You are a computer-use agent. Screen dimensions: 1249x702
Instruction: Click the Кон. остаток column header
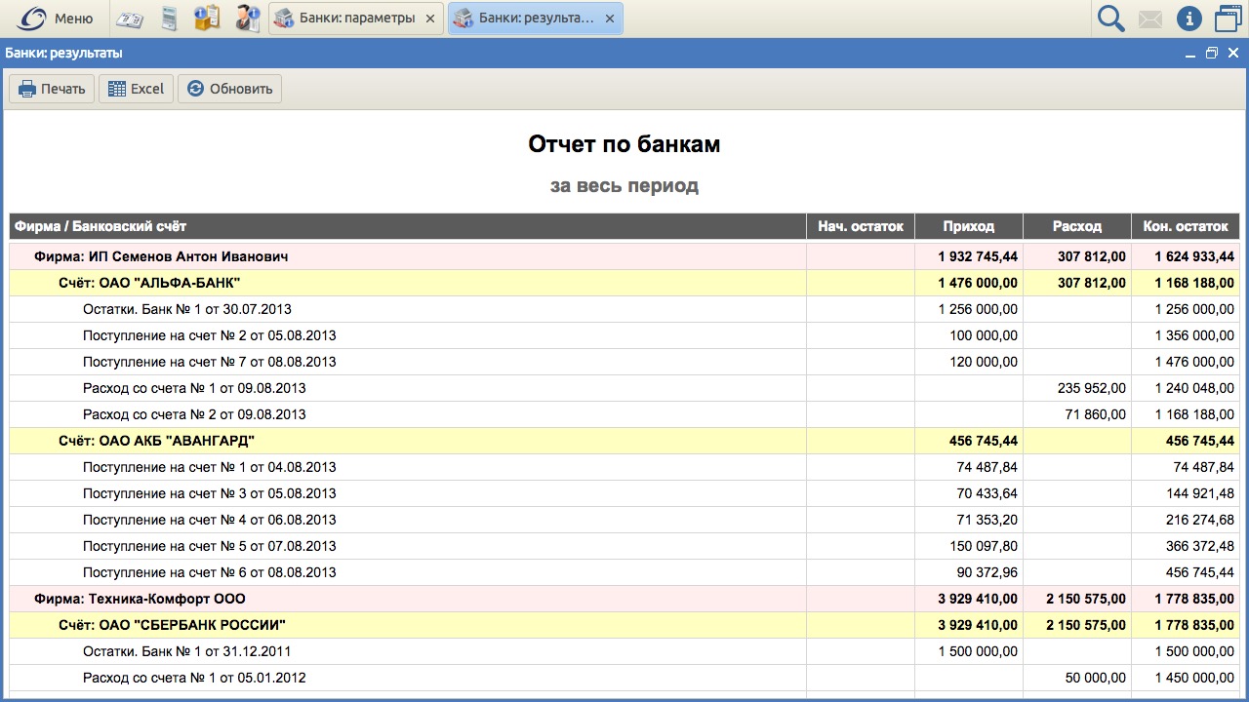(x=1186, y=226)
